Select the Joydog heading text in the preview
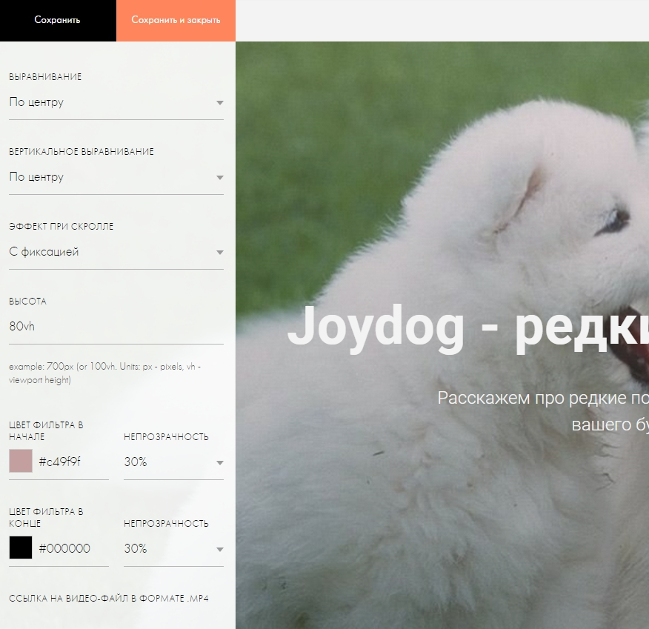This screenshot has height=629, width=649. (x=468, y=328)
